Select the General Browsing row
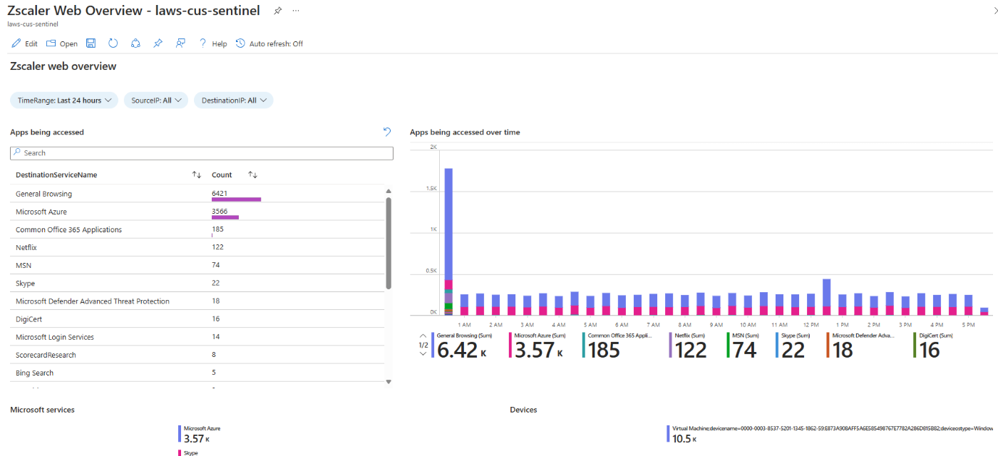Image resolution: width=998 pixels, height=456 pixels. click(197, 194)
